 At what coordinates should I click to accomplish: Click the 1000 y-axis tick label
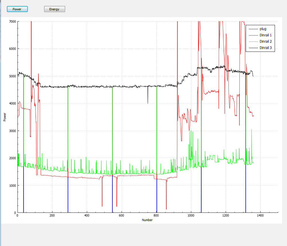tap(12, 186)
